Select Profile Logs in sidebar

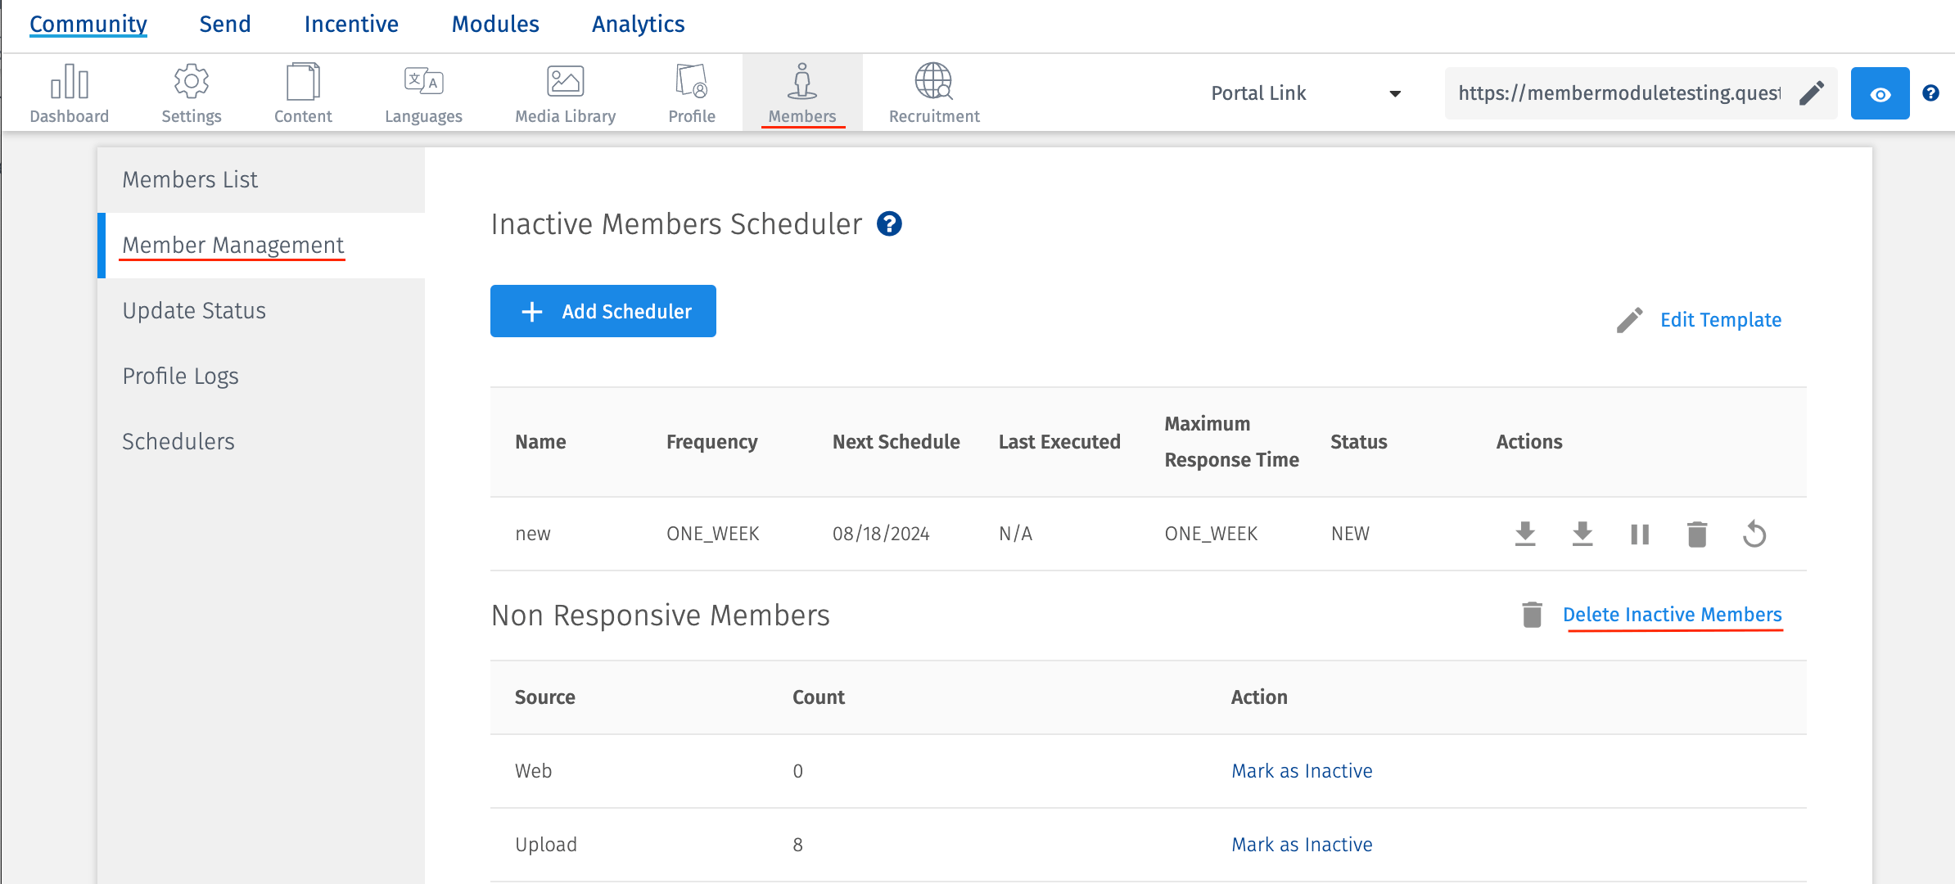tap(180, 377)
